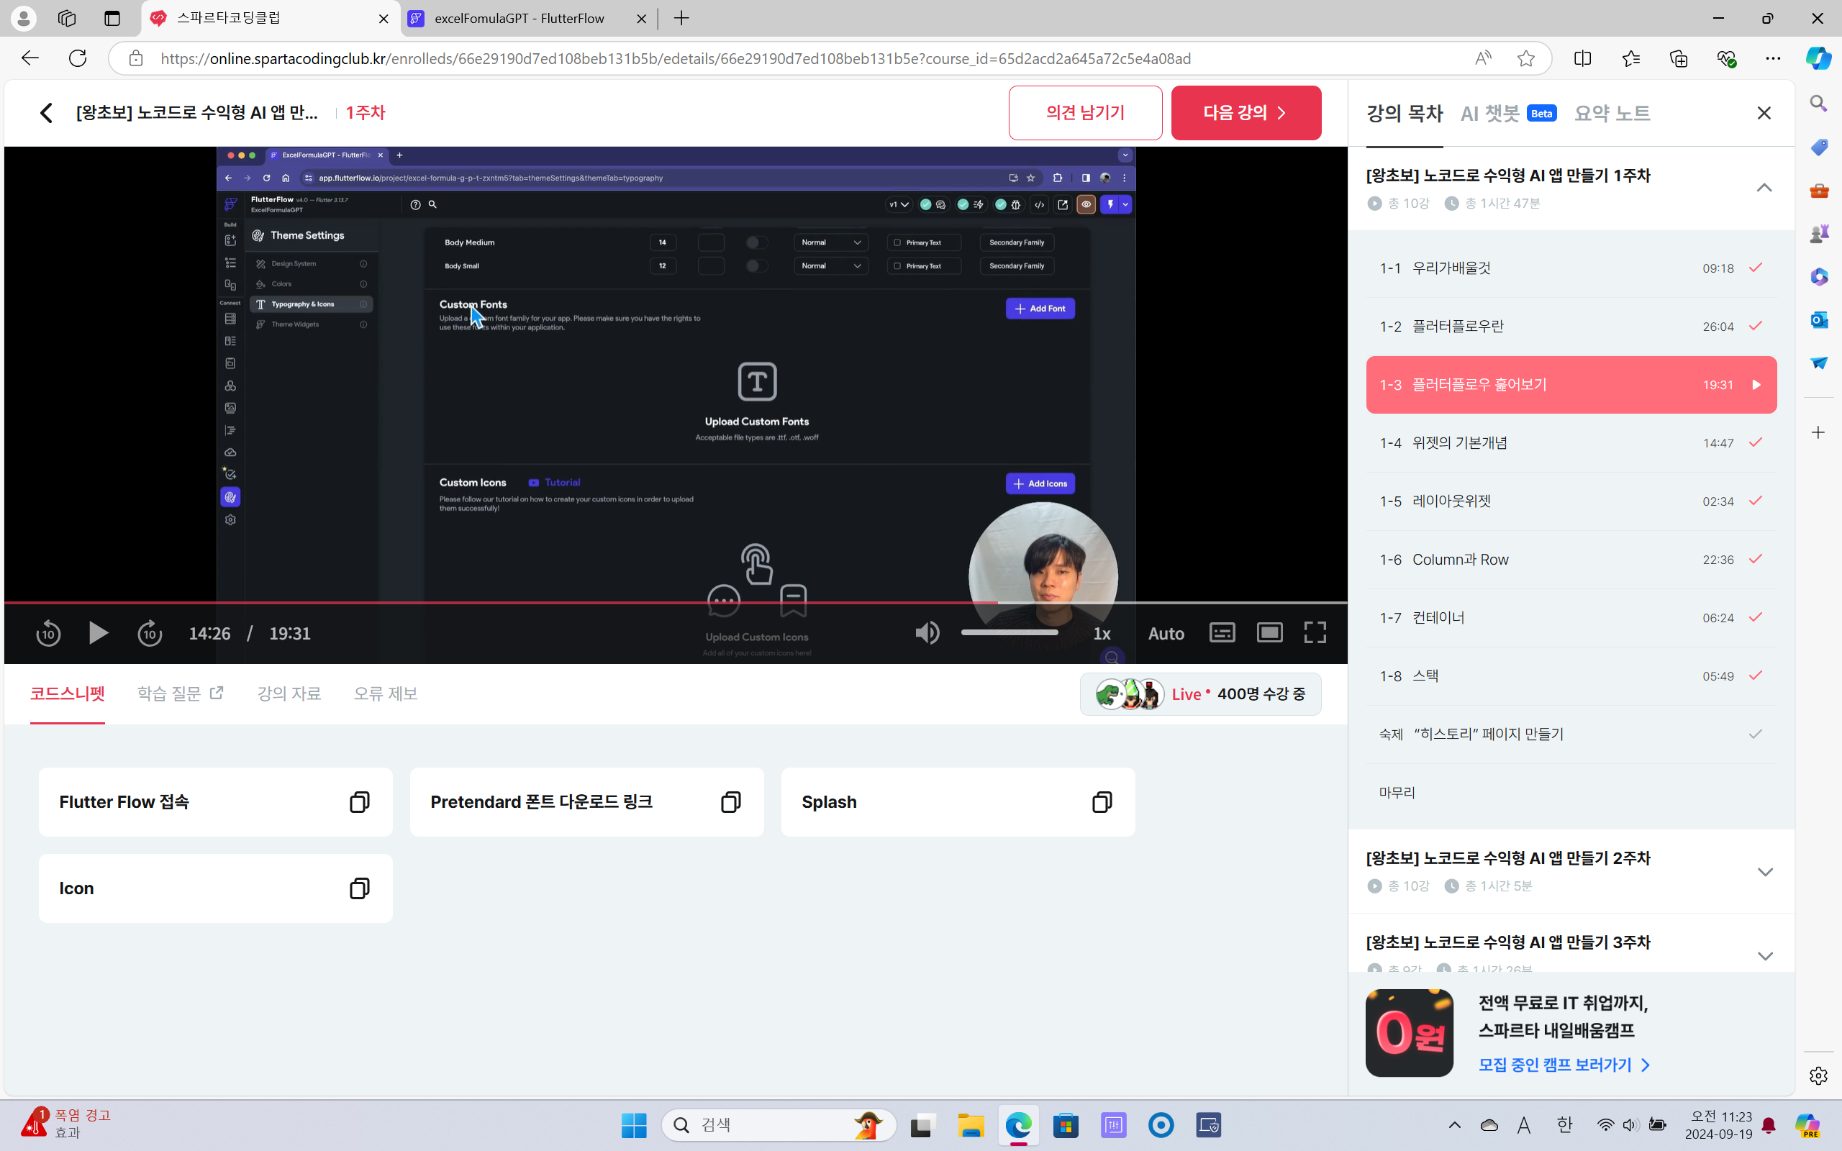
Task: Close the lecture list side panel
Action: point(1764,114)
